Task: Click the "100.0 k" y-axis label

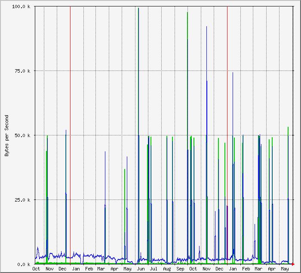Action: pos(21,6)
